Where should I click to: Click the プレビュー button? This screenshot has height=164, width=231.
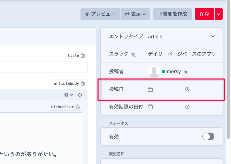(100, 14)
